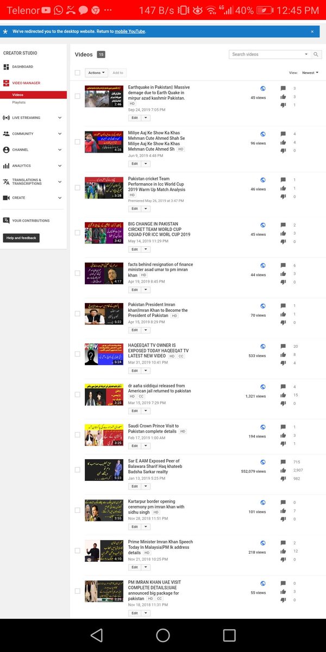The height and width of the screenshot is (652, 326).
Task: Click comments icon for HAQEEQAT TV video
Action: [283, 346]
